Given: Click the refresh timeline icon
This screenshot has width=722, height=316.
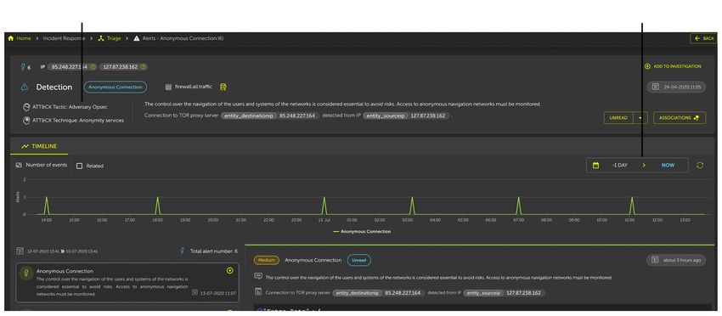Looking at the screenshot, I should click(x=700, y=166).
